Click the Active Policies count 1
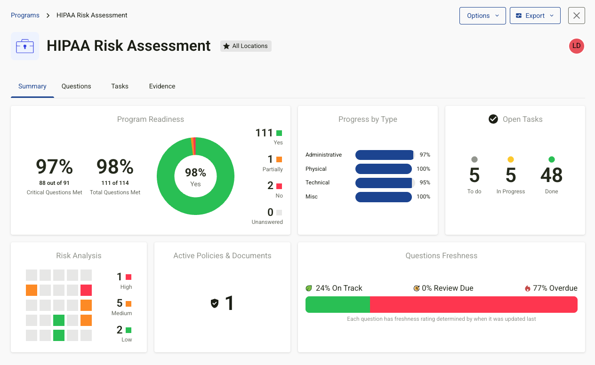 (x=229, y=303)
